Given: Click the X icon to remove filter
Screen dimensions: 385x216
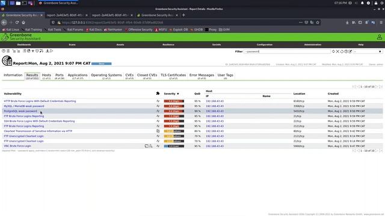Looking at the screenshot, I should 337,52.
